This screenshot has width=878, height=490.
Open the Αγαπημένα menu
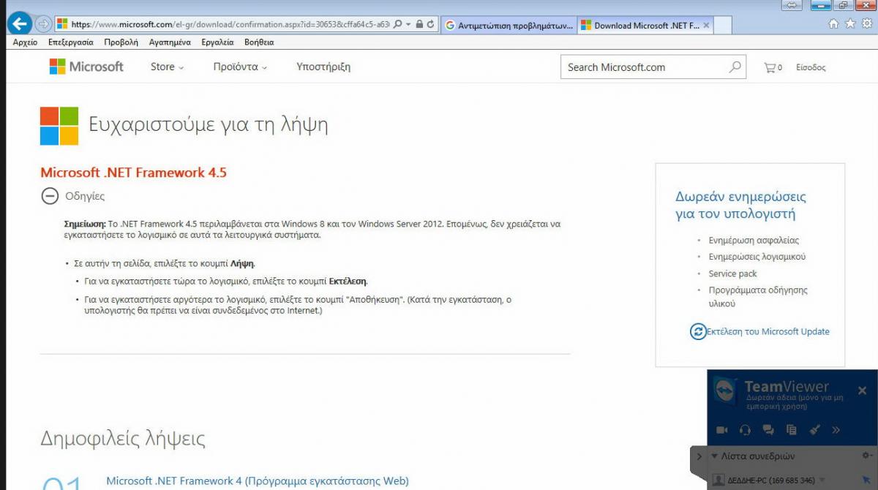[170, 42]
